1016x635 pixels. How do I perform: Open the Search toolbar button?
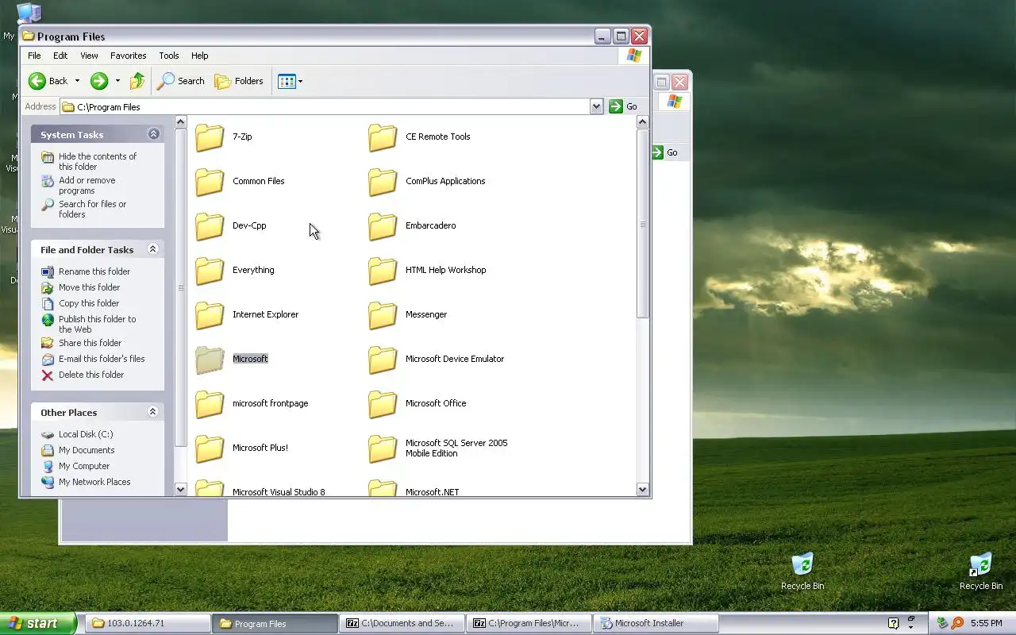(x=181, y=81)
